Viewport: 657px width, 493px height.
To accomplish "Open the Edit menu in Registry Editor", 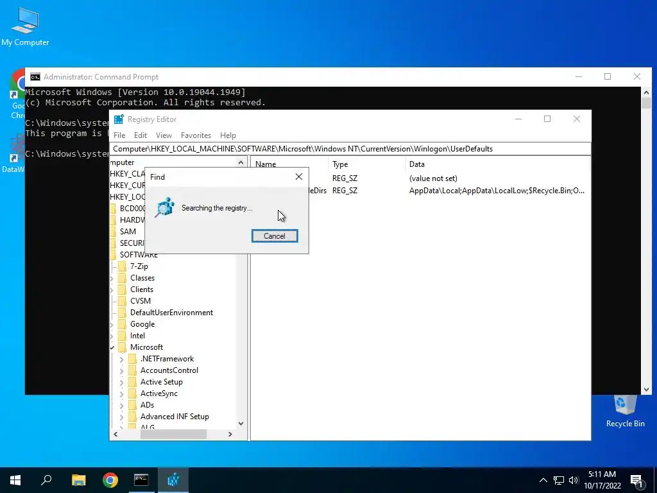I will 141,135.
